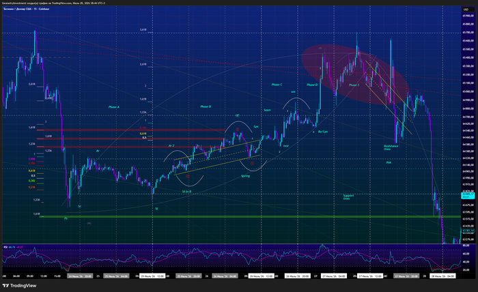This screenshot has width=478, height=292.
Task: Click the 80,00 RSI scale label
Action: (x=466, y=245)
